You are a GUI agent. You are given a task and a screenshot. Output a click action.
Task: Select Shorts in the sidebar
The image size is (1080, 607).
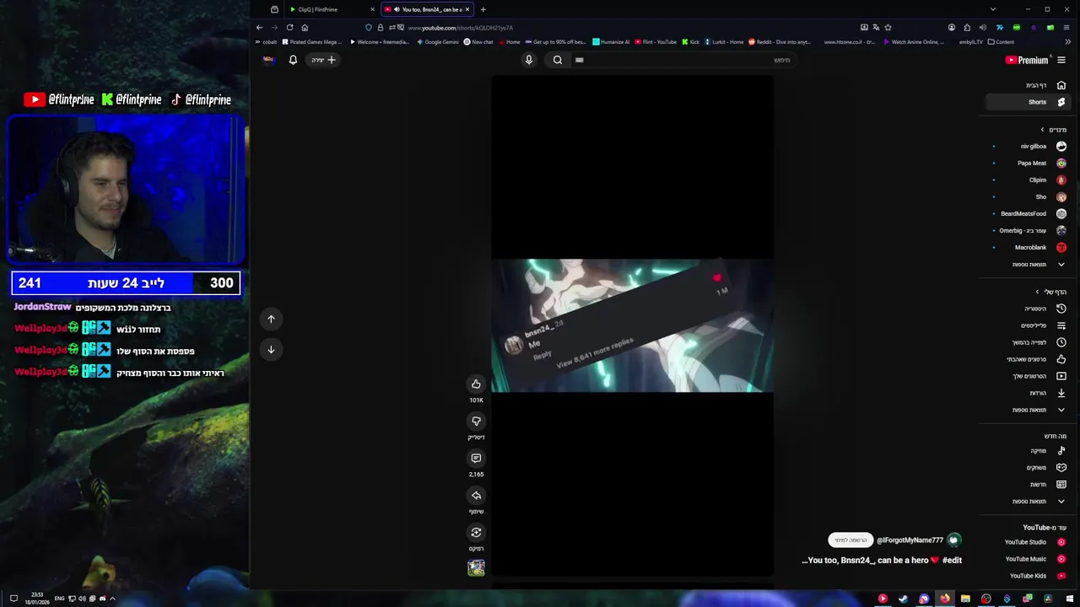click(1028, 102)
